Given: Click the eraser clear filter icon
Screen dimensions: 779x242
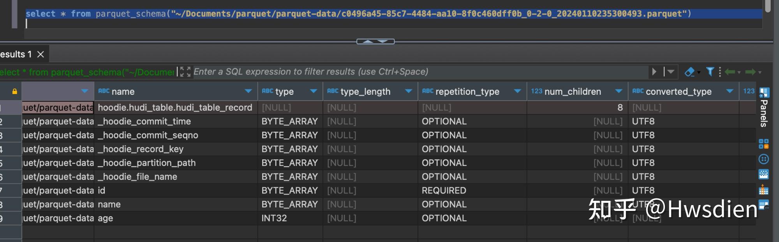Looking at the screenshot, I should tap(689, 72).
